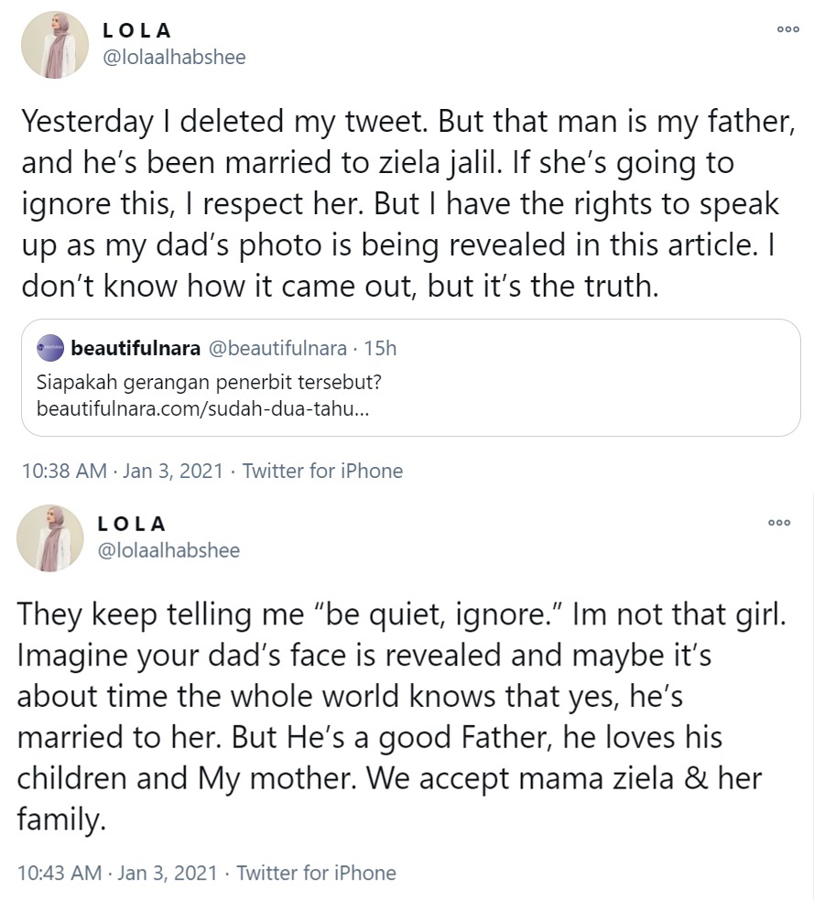Open the quoted tweet's 15h timestamp
Viewport: 814px width, 901px height.
(x=380, y=348)
